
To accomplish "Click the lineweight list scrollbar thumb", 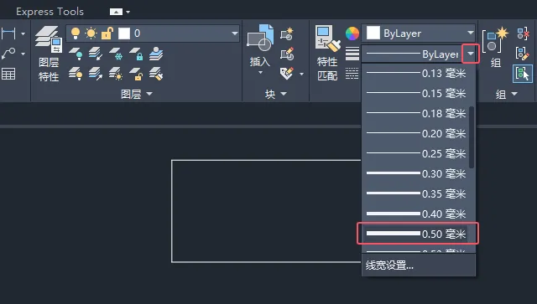I will pyautogui.click(x=472, y=137).
